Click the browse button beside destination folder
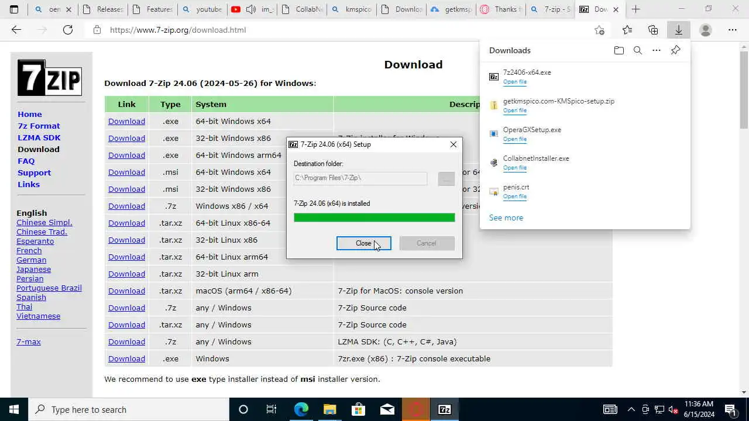The image size is (749, 421). (x=446, y=179)
